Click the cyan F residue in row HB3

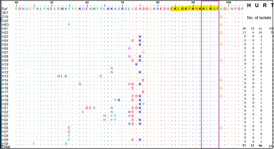click(x=69, y=25)
